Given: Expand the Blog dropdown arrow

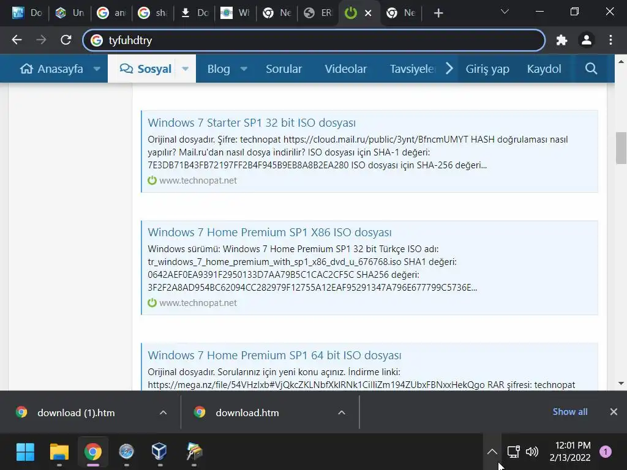Looking at the screenshot, I should pyautogui.click(x=244, y=69).
